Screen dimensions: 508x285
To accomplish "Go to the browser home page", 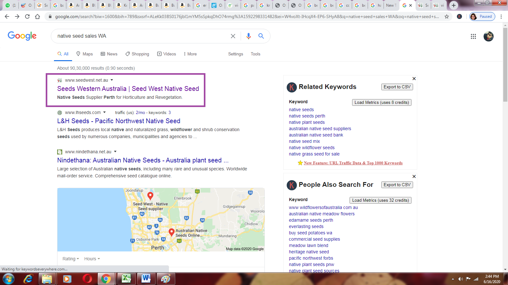I will (x=37, y=16).
